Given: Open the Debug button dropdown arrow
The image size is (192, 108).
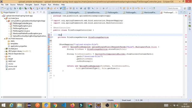Looking at the screenshot, I should tap(17, 8).
